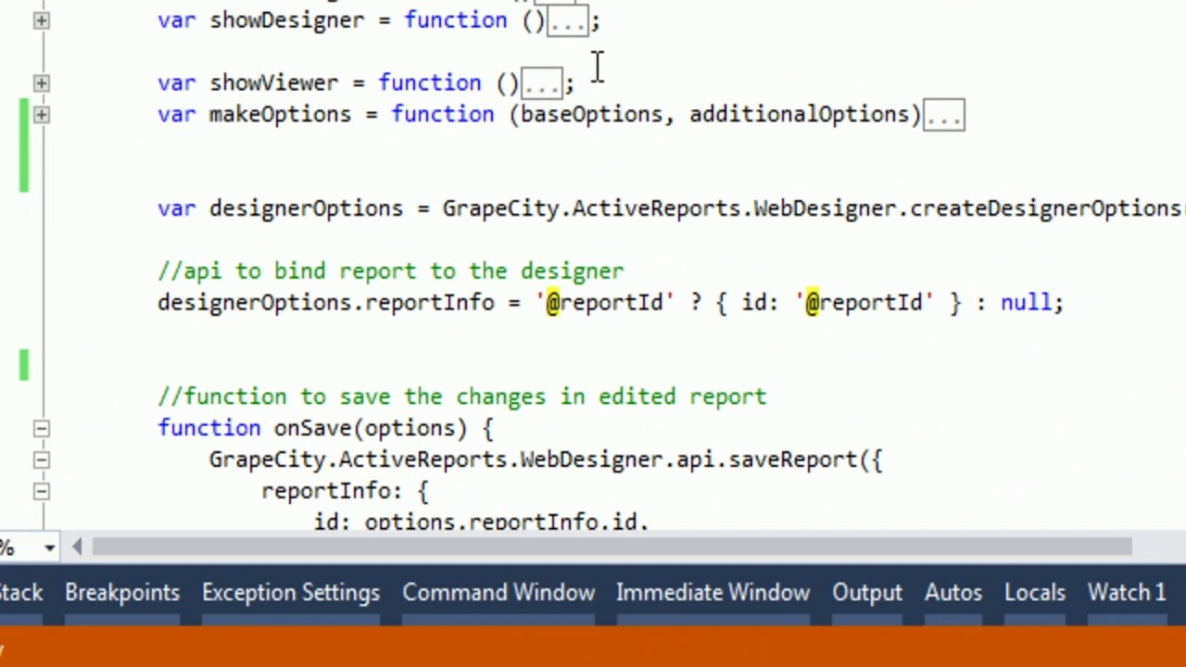Click the second @reportId after 'id:'
Screen dimensions: 1186x667
(864, 303)
